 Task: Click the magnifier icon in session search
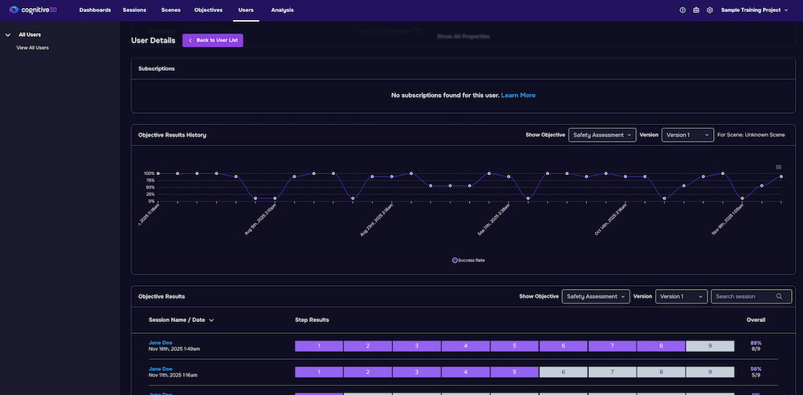779,296
